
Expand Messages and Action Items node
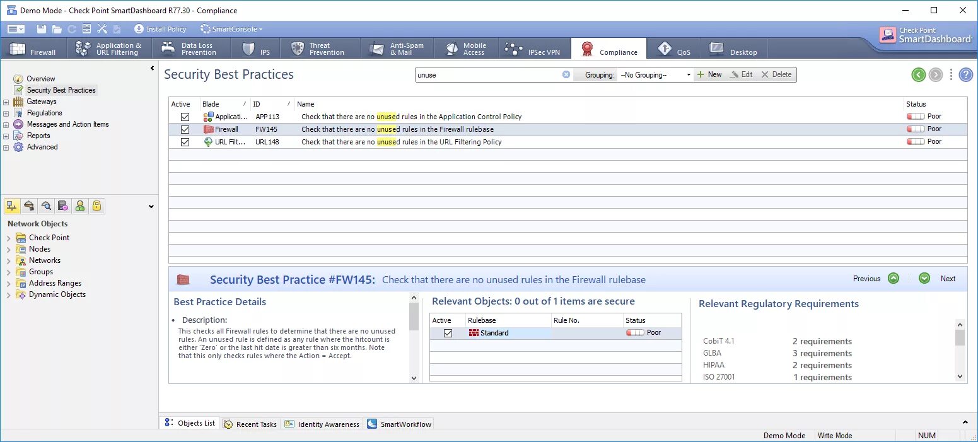[6, 124]
